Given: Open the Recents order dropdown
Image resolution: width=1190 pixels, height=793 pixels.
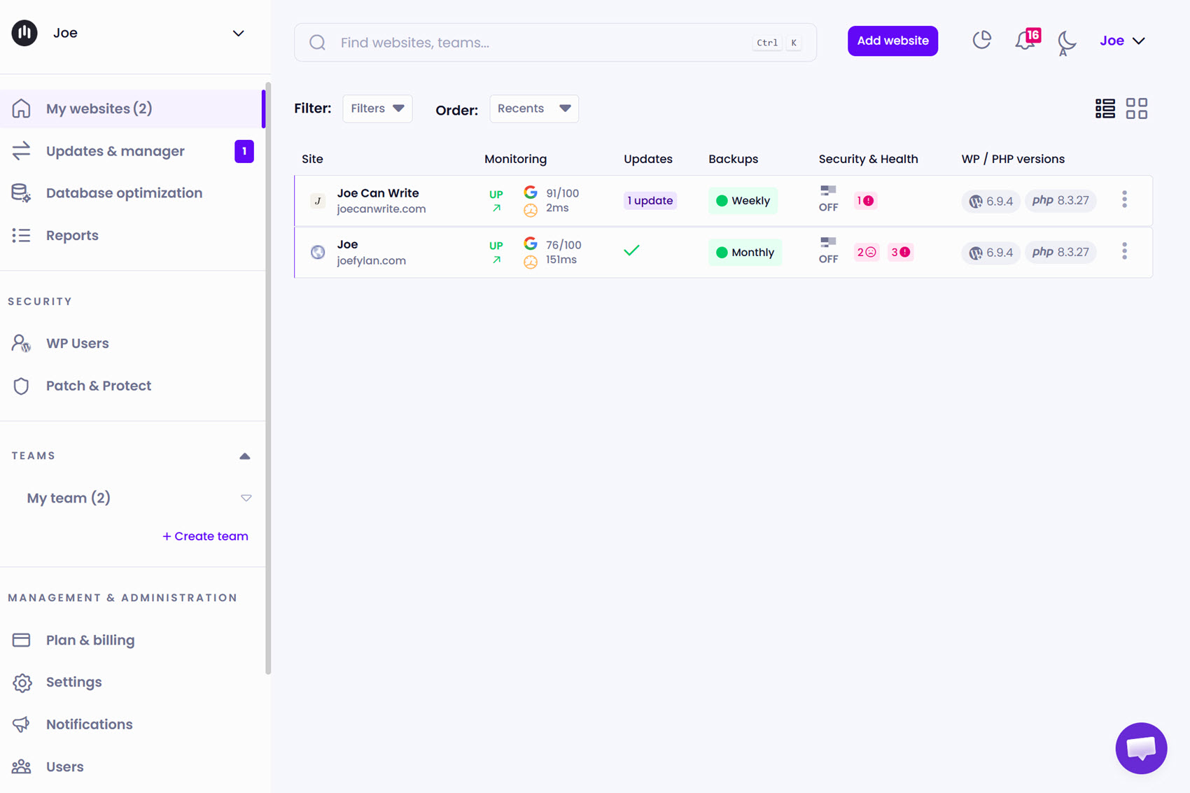Looking at the screenshot, I should (x=533, y=108).
